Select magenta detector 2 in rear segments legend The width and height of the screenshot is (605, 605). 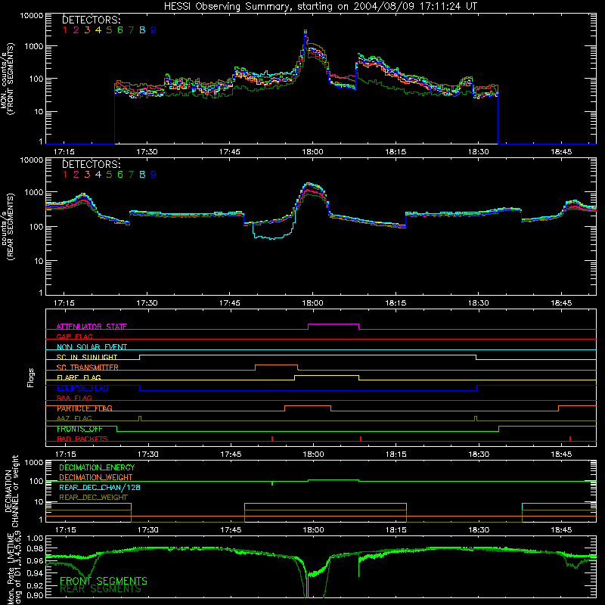76,175
